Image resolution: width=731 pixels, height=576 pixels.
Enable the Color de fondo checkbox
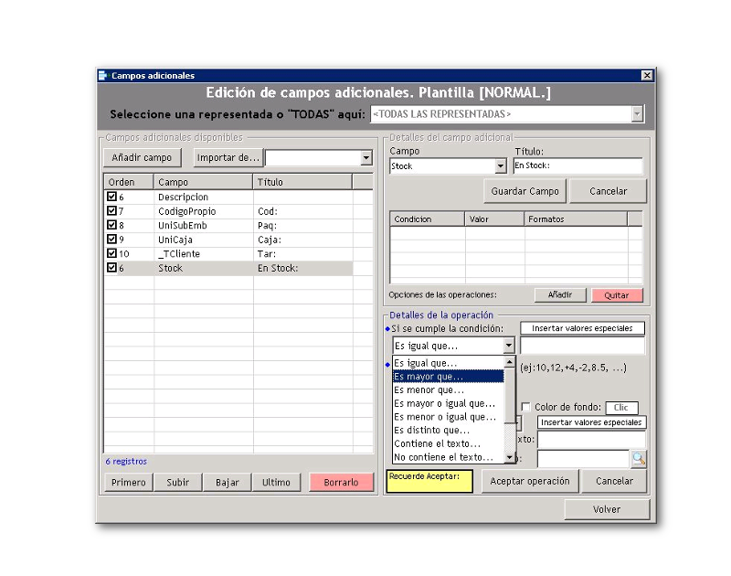tap(526, 407)
